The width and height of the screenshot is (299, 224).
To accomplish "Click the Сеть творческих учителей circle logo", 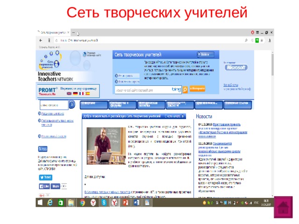I will (x=50, y=60).
